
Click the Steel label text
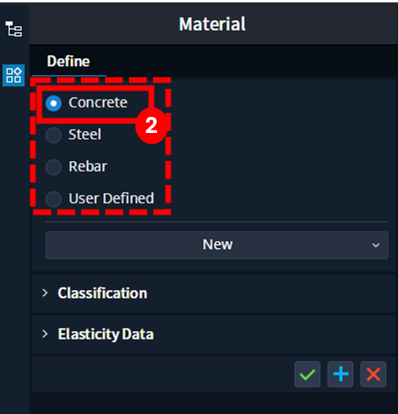coord(85,135)
